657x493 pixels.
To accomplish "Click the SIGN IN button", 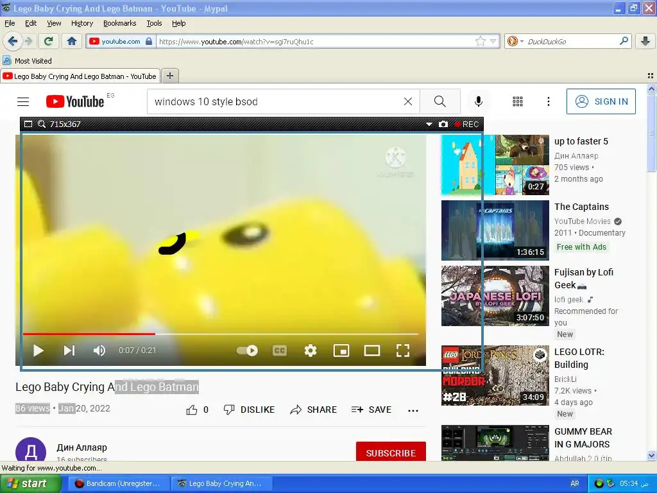I will coord(601,101).
